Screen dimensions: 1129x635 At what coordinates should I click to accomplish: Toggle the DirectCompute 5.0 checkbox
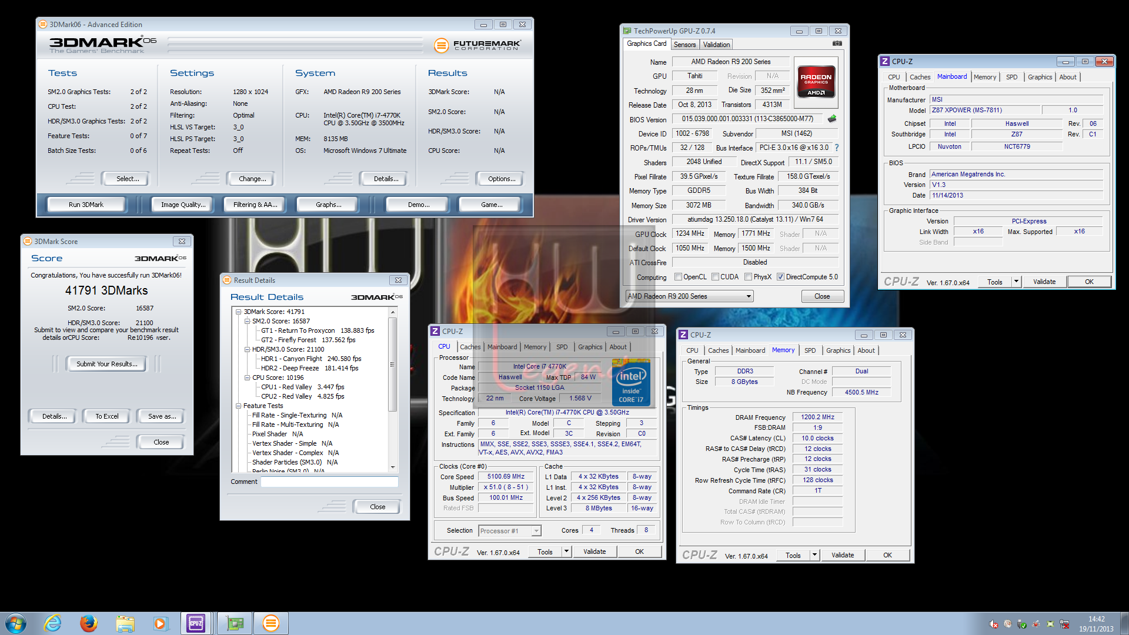780,277
